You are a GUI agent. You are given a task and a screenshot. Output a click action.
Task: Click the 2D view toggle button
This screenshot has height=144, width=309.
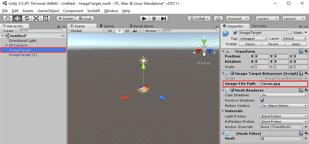point(110,31)
